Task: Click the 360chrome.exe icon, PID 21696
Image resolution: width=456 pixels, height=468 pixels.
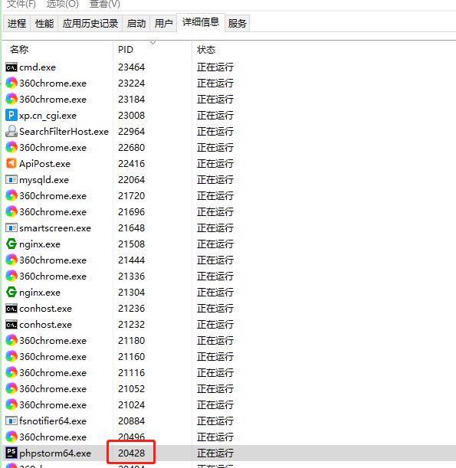Action: coord(11,211)
